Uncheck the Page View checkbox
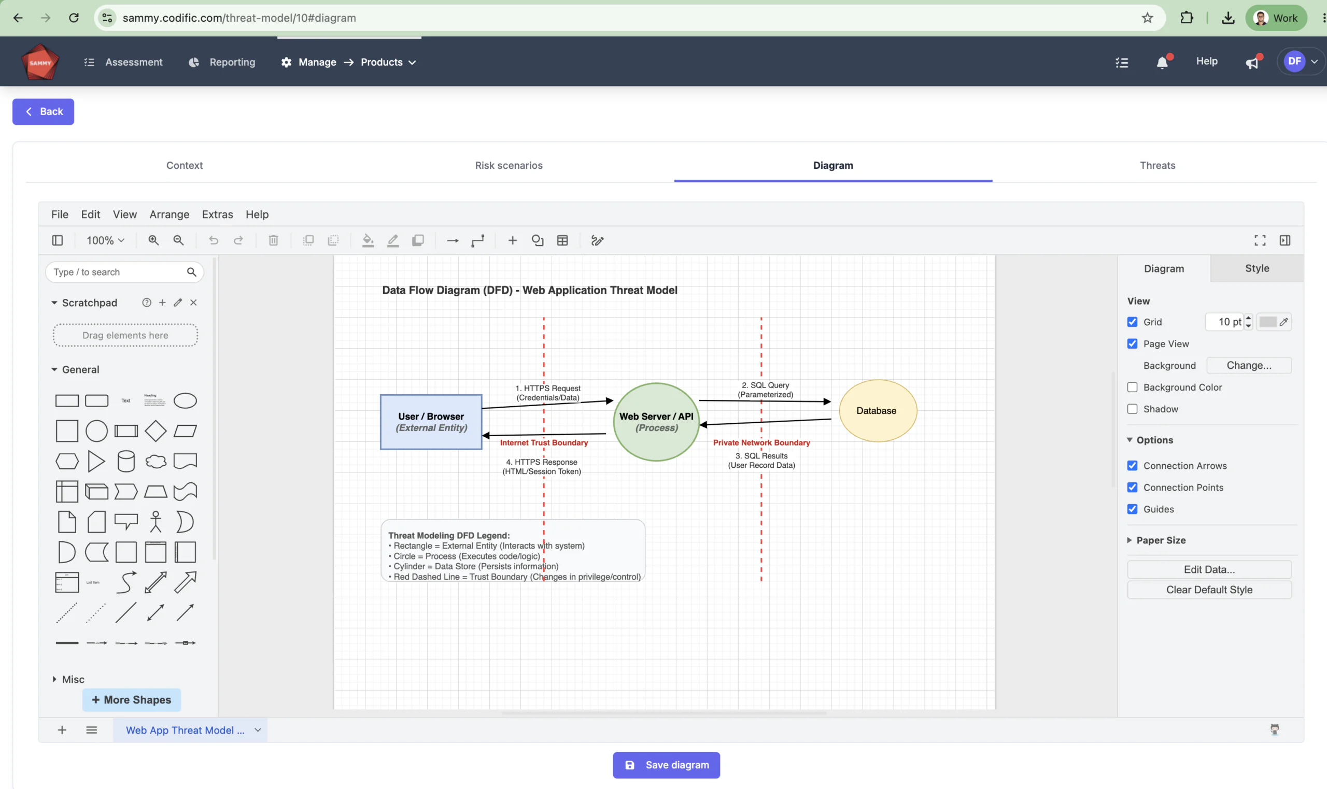The height and width of the screenshot is (789, 1327). [1132, 343]
